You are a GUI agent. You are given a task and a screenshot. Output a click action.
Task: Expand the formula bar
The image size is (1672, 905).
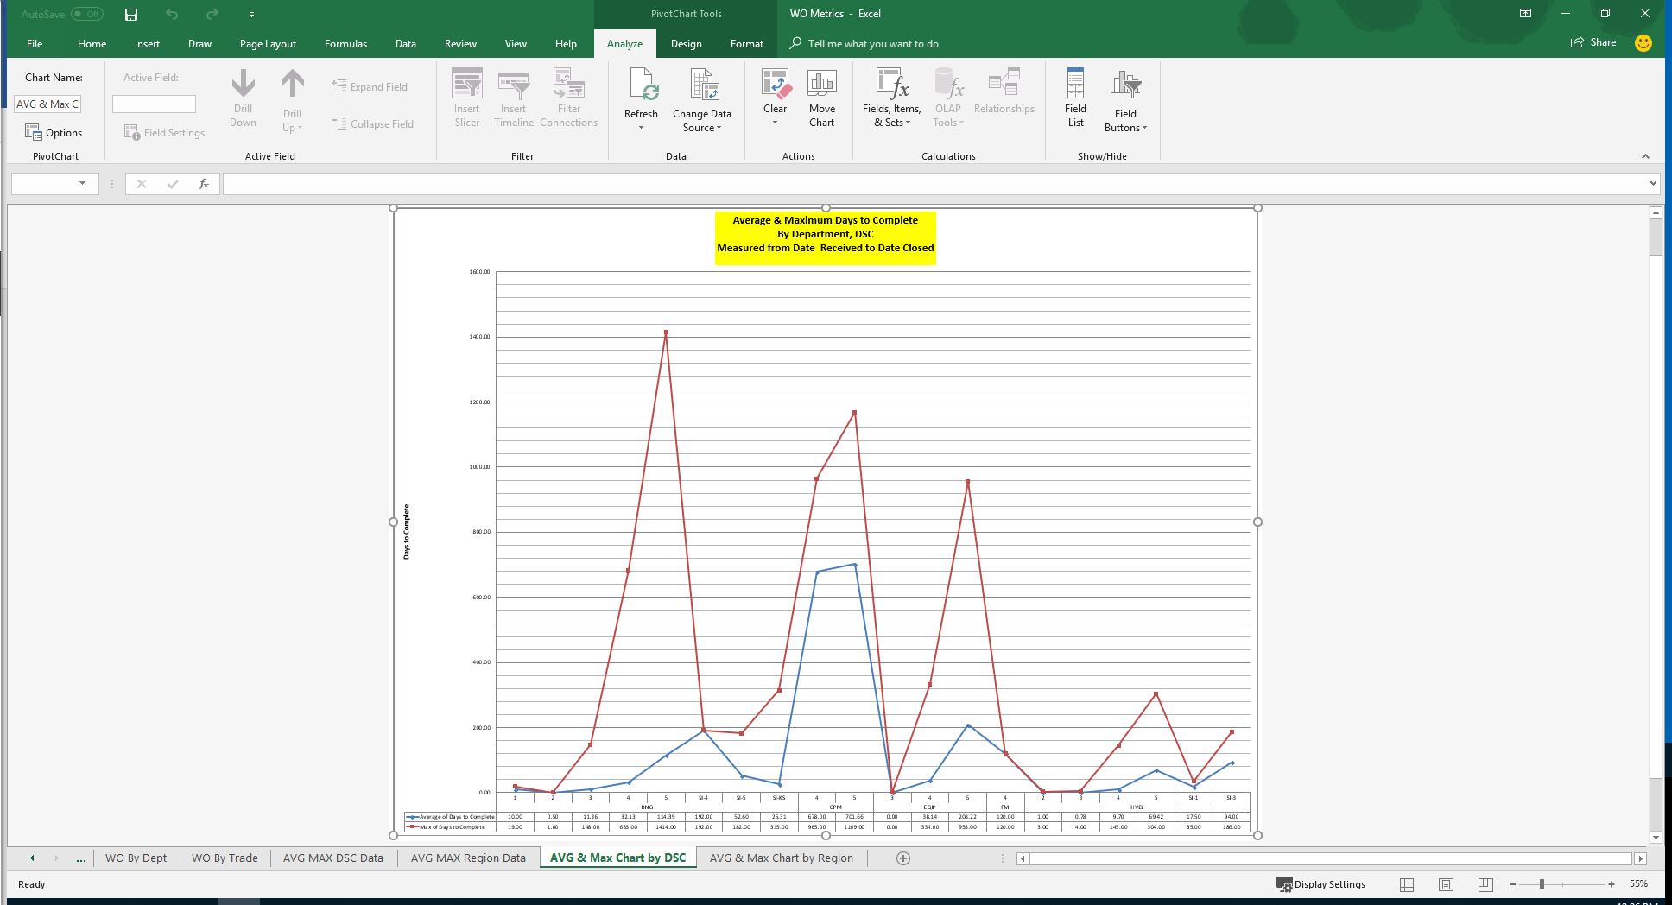pyautogui.click(x=1653, y=183)
